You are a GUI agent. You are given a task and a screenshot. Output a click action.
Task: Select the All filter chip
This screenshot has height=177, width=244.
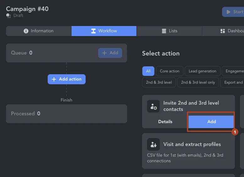coord(148,71)
